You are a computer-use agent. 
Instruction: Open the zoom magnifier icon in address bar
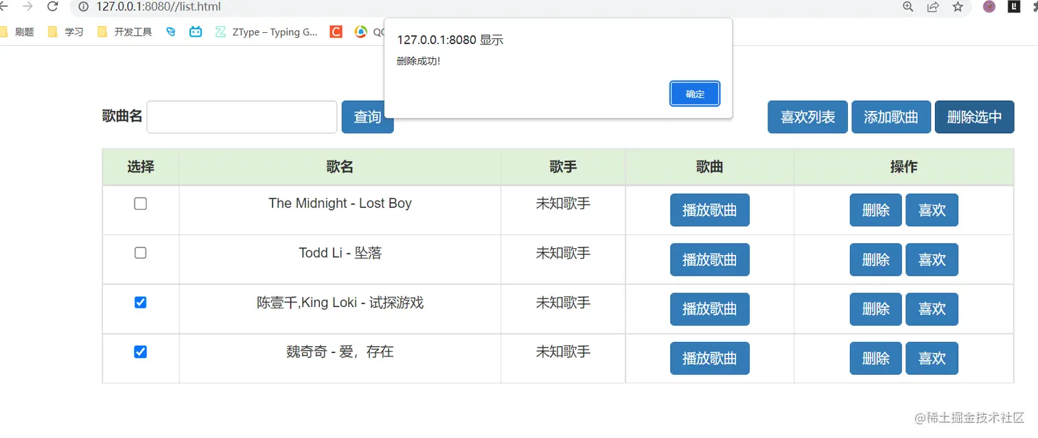(x=908, y=7)
